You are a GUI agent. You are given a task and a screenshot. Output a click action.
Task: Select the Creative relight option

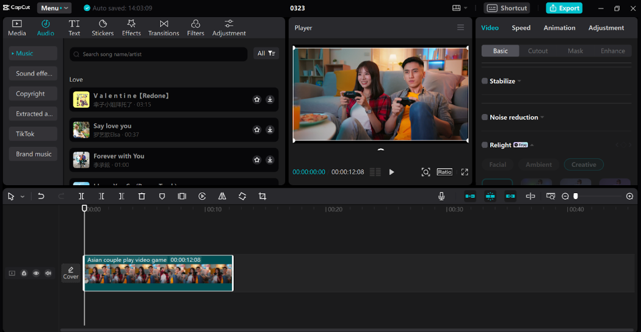pyautogui.click(x=584, y=164)
